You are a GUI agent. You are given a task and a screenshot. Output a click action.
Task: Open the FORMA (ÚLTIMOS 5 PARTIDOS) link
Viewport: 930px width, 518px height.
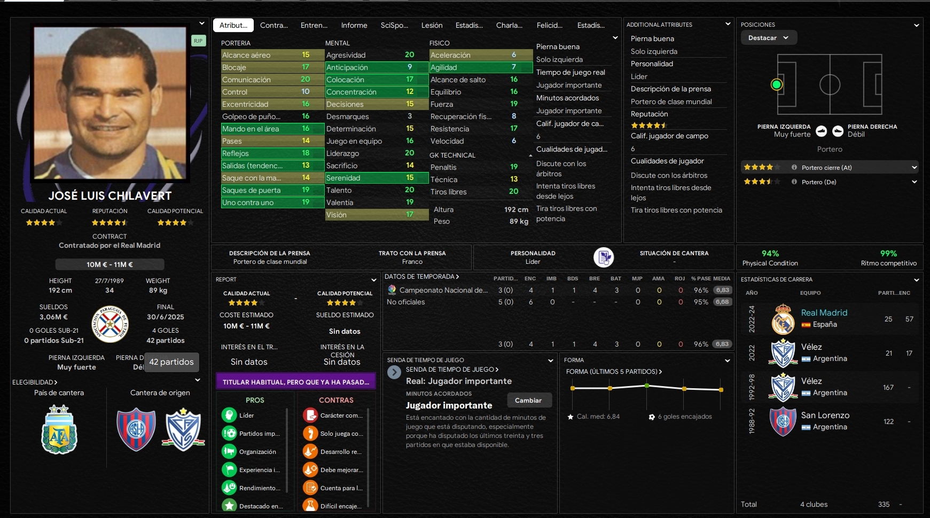(x=614, y=372)
